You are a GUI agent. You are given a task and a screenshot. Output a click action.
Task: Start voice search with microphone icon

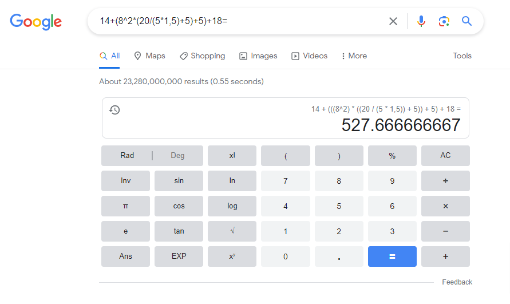pos(421,21)
